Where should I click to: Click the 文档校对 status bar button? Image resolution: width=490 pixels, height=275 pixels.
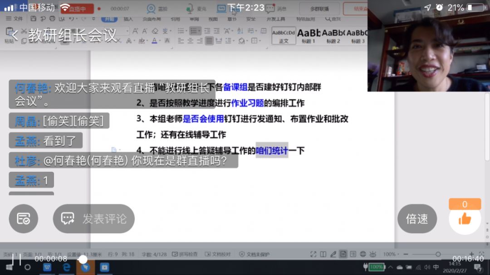coord(218,254)
